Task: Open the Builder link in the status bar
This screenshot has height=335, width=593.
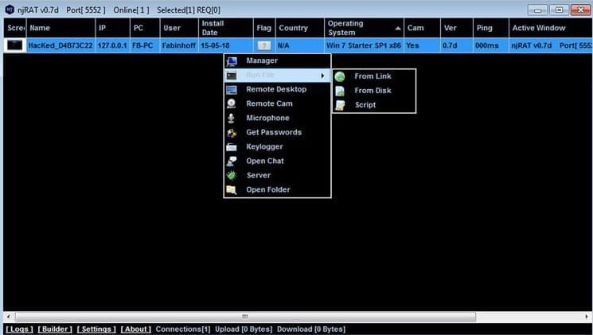Action: pos(55,329)
